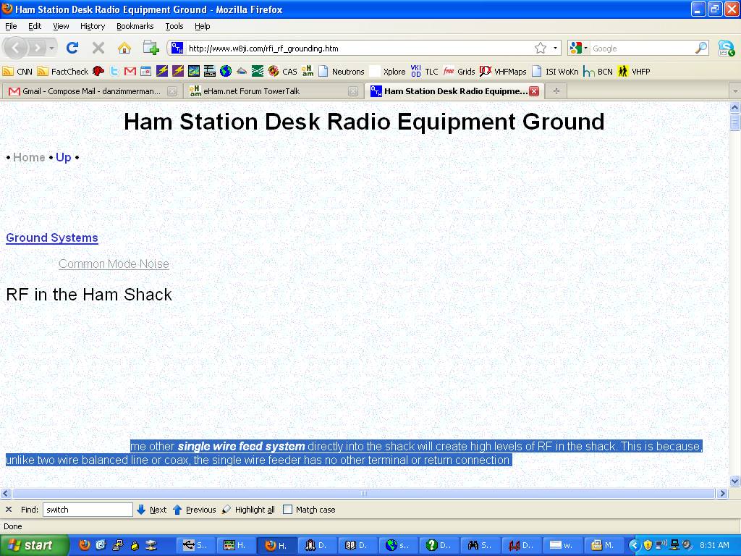Open the list all tabs dropdown

point(734,91)
